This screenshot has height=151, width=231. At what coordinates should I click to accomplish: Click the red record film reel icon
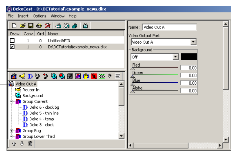pos(62,76)
